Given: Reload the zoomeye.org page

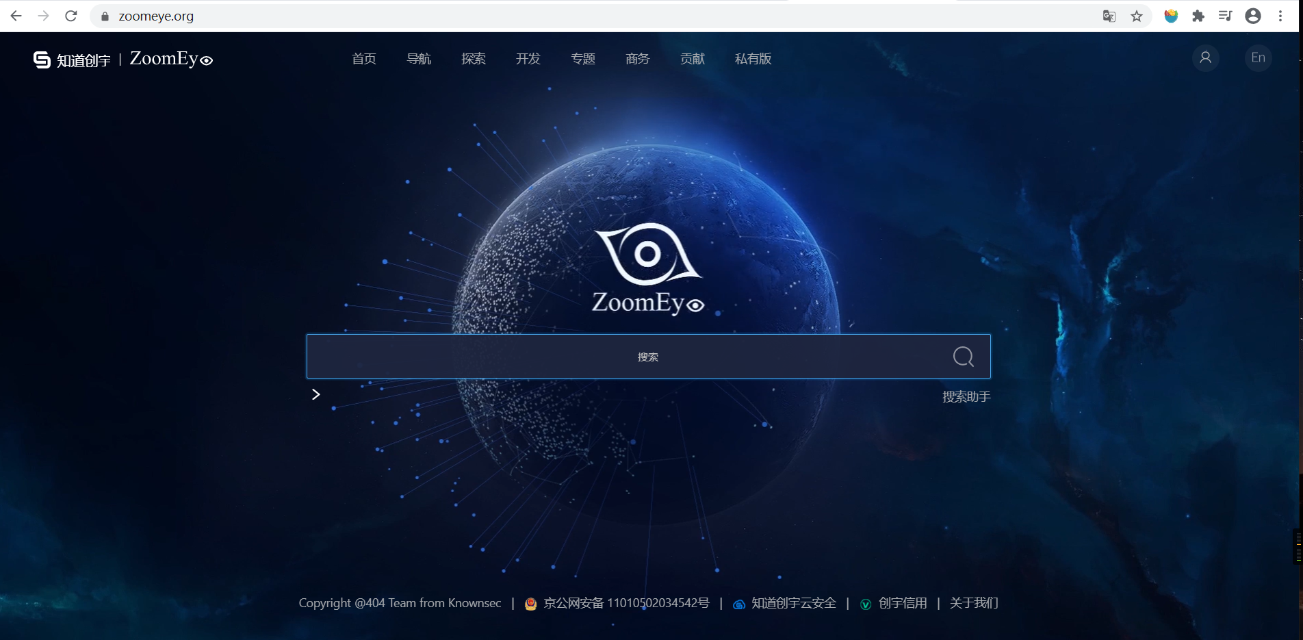Looking at the screenshot, I should 70,16.
